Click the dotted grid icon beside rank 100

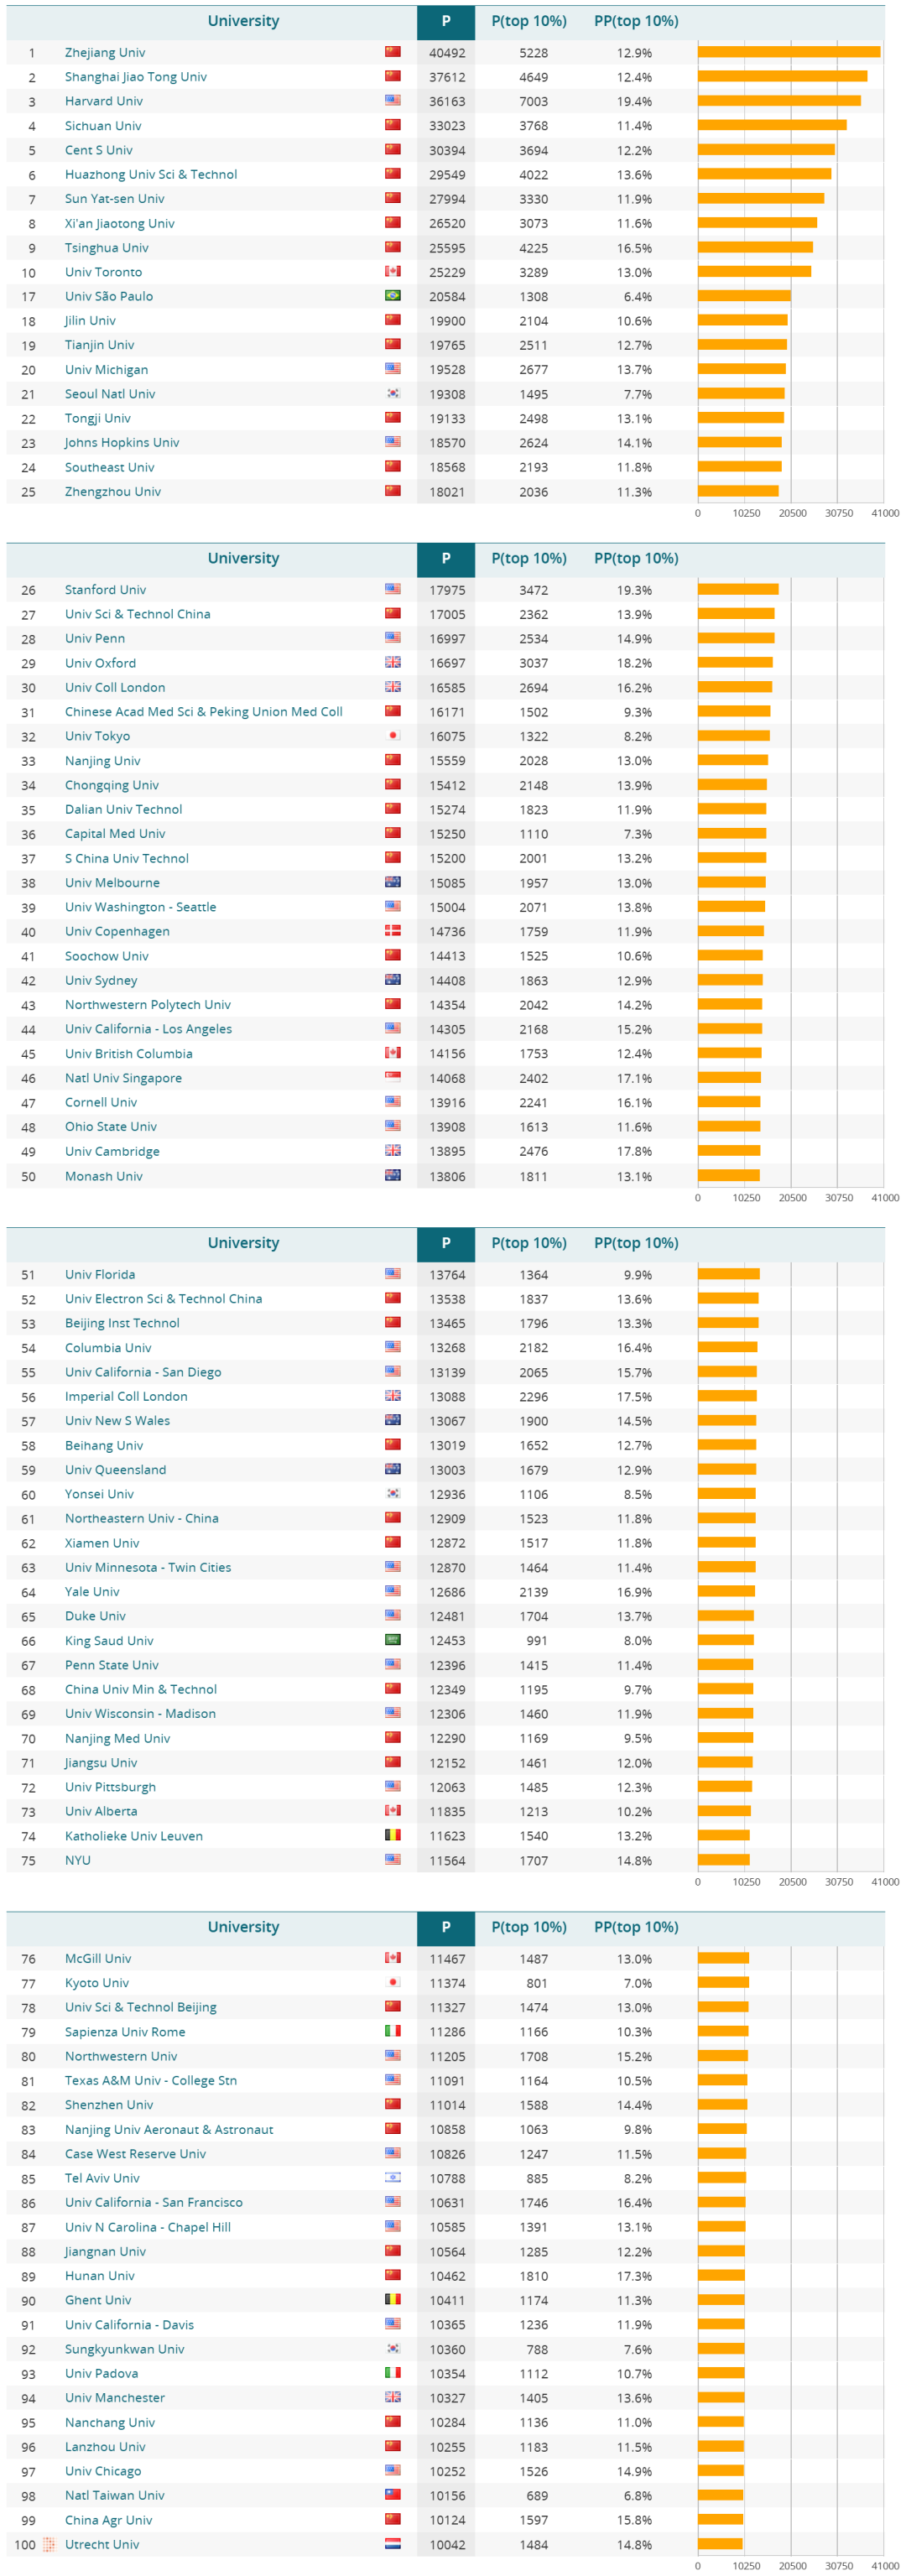coord(49,2543)
